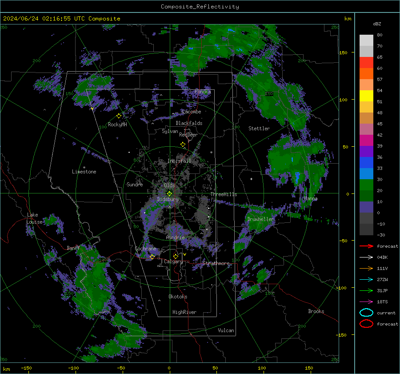Click the ThreeHills town label
Screen dimensions: 400x374
[x=224, y=194]
